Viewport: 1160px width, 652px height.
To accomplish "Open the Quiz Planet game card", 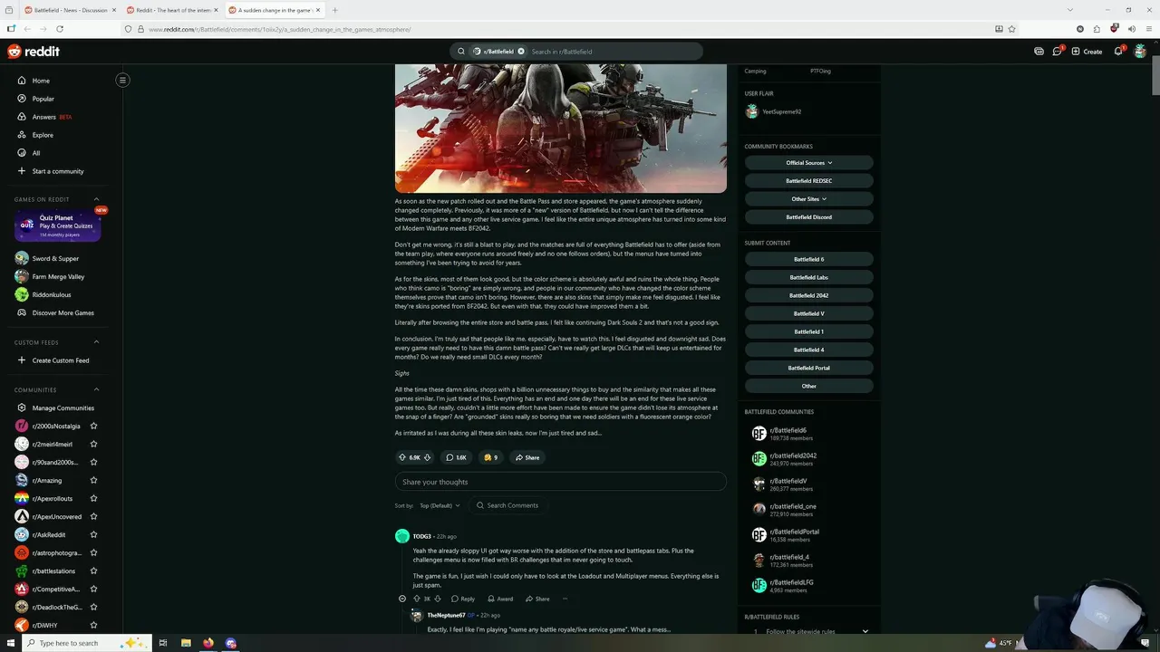I will (x=58, y=226).
